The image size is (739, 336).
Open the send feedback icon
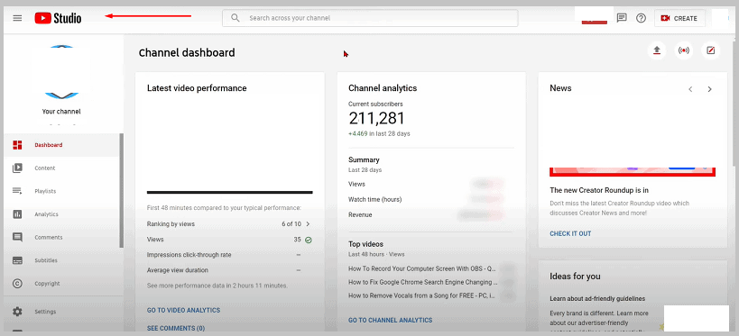click(622, 18)
